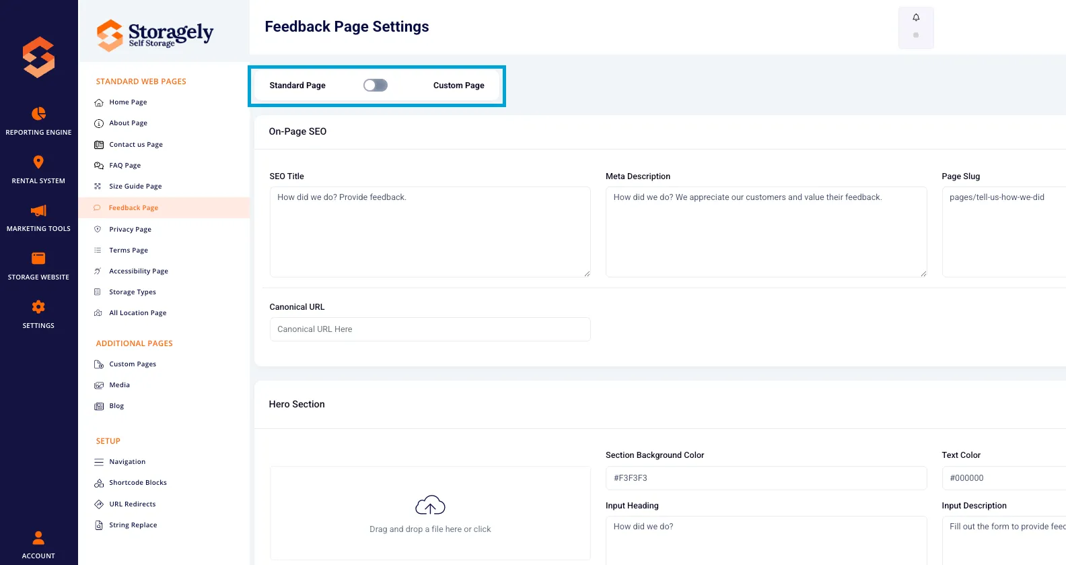1066x565 pixels.
Task: Click the Privacy Page shield icon
Action: pos(98,230)
